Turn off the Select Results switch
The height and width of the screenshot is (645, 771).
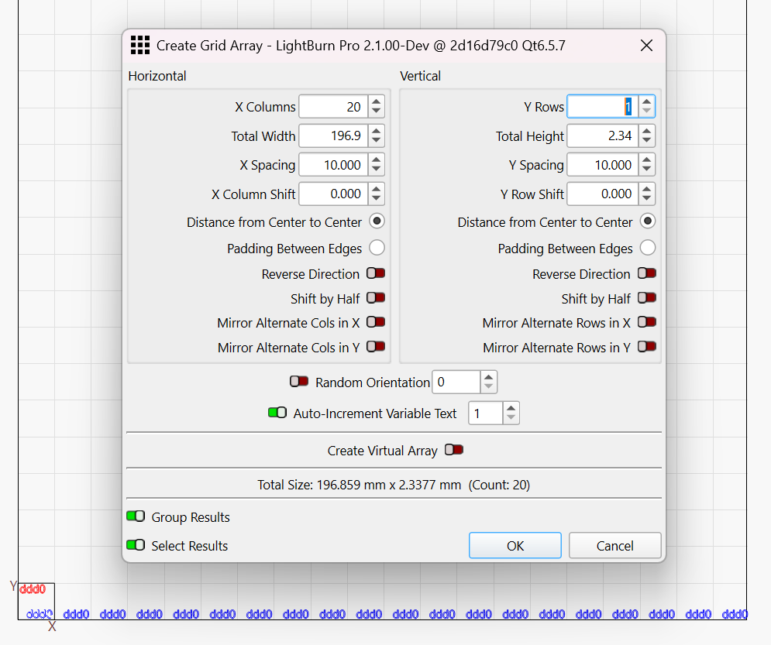click(136, 546)
